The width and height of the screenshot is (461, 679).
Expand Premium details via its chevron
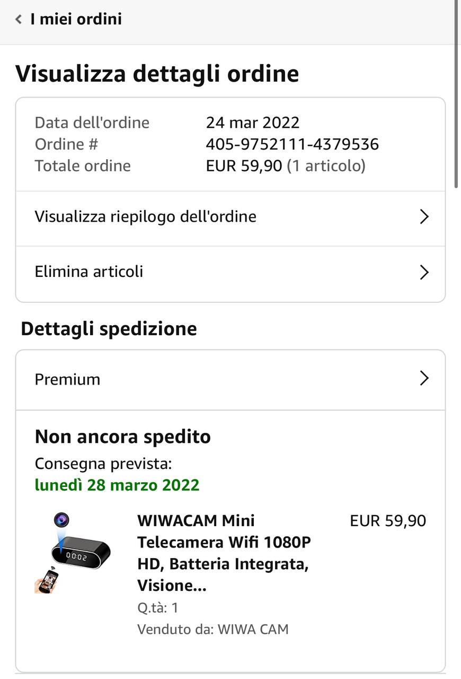tap(423, 378)
